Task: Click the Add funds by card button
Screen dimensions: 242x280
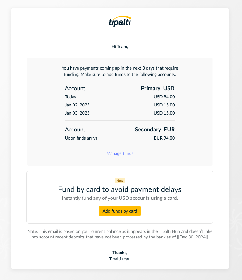Action: pos(120,211)
